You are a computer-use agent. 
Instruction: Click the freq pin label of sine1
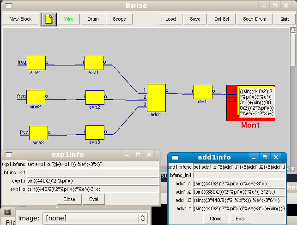22,62
